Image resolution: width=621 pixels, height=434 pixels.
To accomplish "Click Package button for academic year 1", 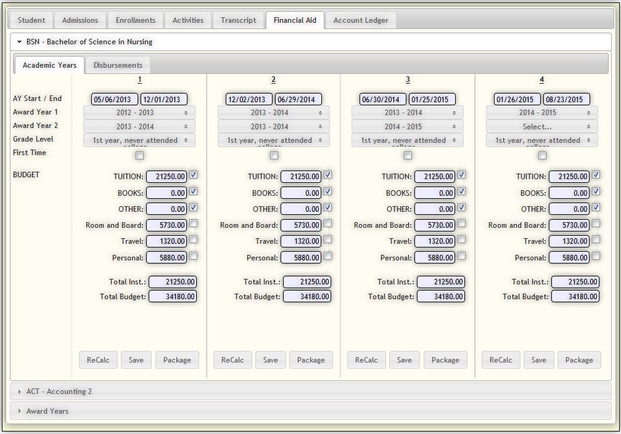I will tap(177, 360).
